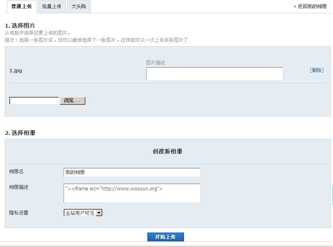The height and width of the screenshot is (247, 333).
Task: Click the 图片描述 label above the textbox
Action: (x=156, y=63)
